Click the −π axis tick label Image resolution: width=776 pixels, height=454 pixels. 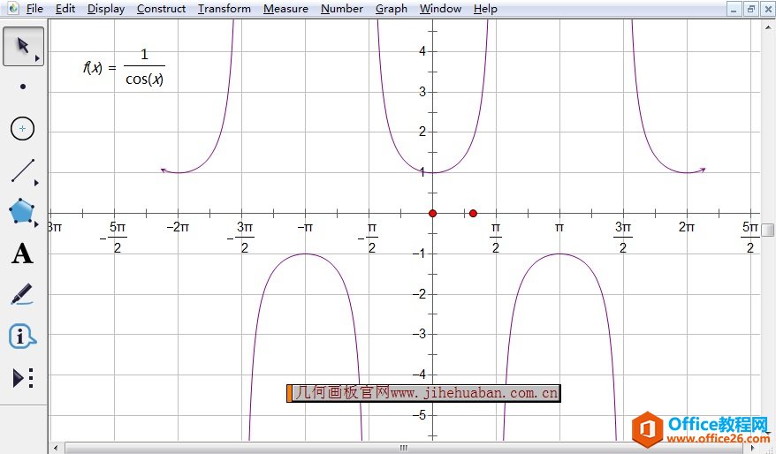pos(305,228)
